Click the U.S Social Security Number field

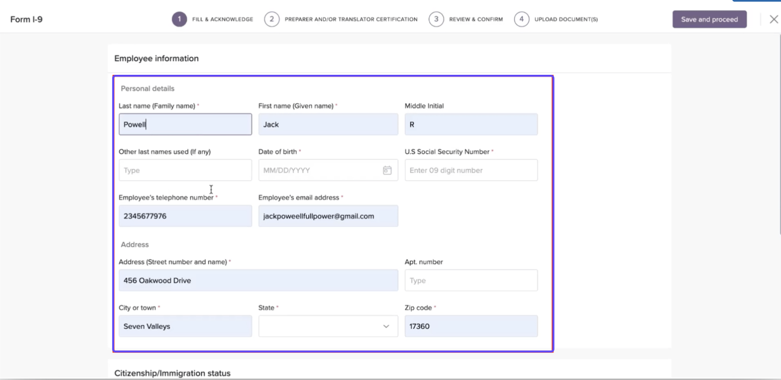click(x=471, y=171)
